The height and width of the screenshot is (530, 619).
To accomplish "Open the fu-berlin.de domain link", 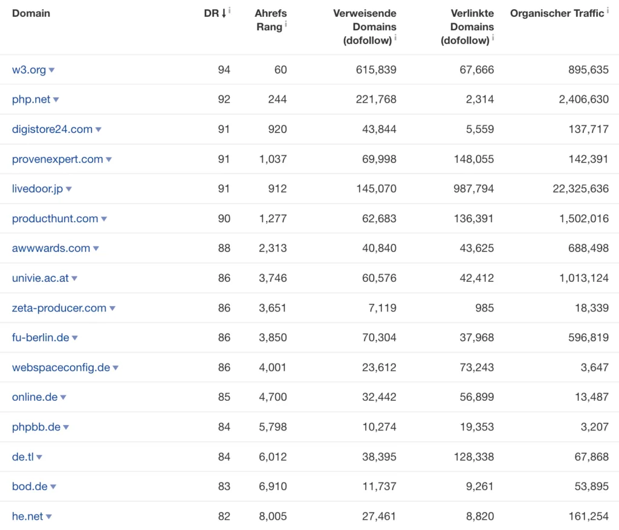I will [41, 337].
